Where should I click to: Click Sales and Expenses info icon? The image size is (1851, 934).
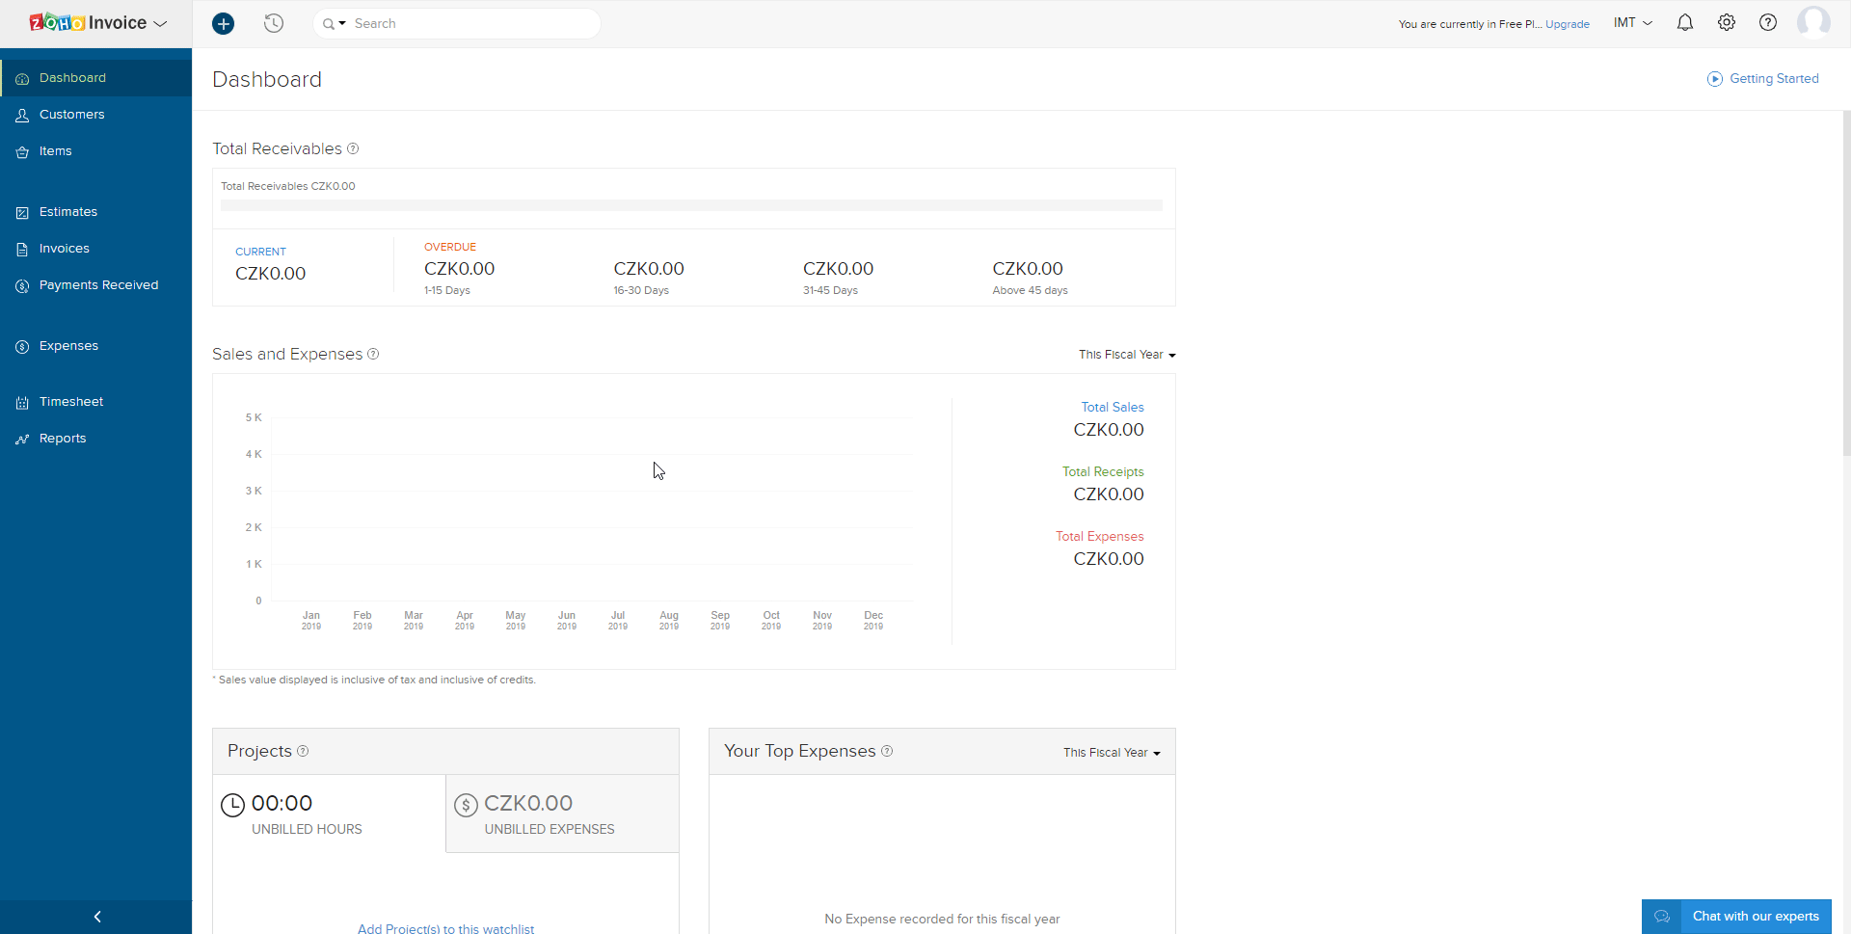373,354
